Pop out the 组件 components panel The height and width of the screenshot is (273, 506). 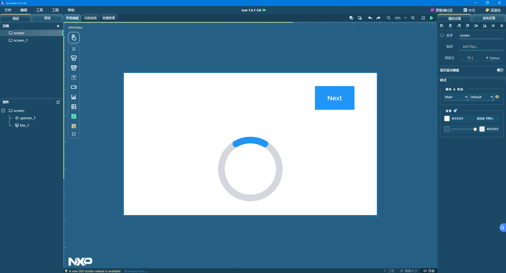(58, 102)
